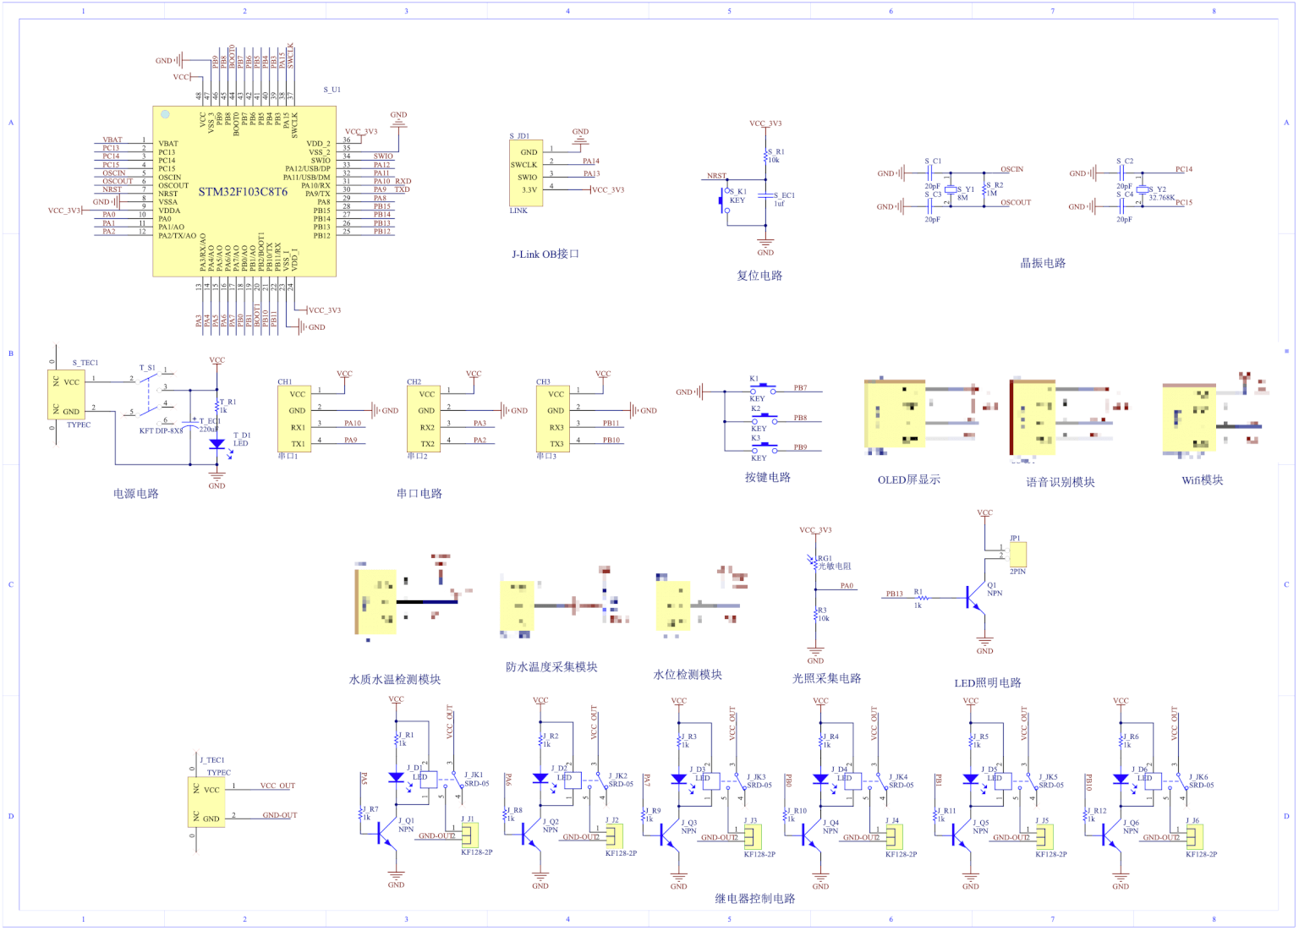Select the CH2 serial port connector
1299x931 pixels.
coord(425,419)
